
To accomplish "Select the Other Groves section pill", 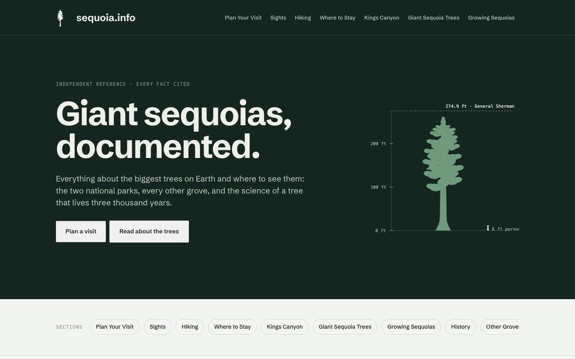I will point(500,327).
